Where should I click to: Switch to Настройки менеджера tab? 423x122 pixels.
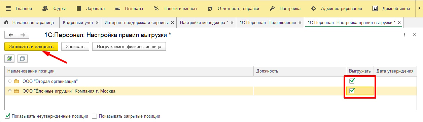click(204, 23)
